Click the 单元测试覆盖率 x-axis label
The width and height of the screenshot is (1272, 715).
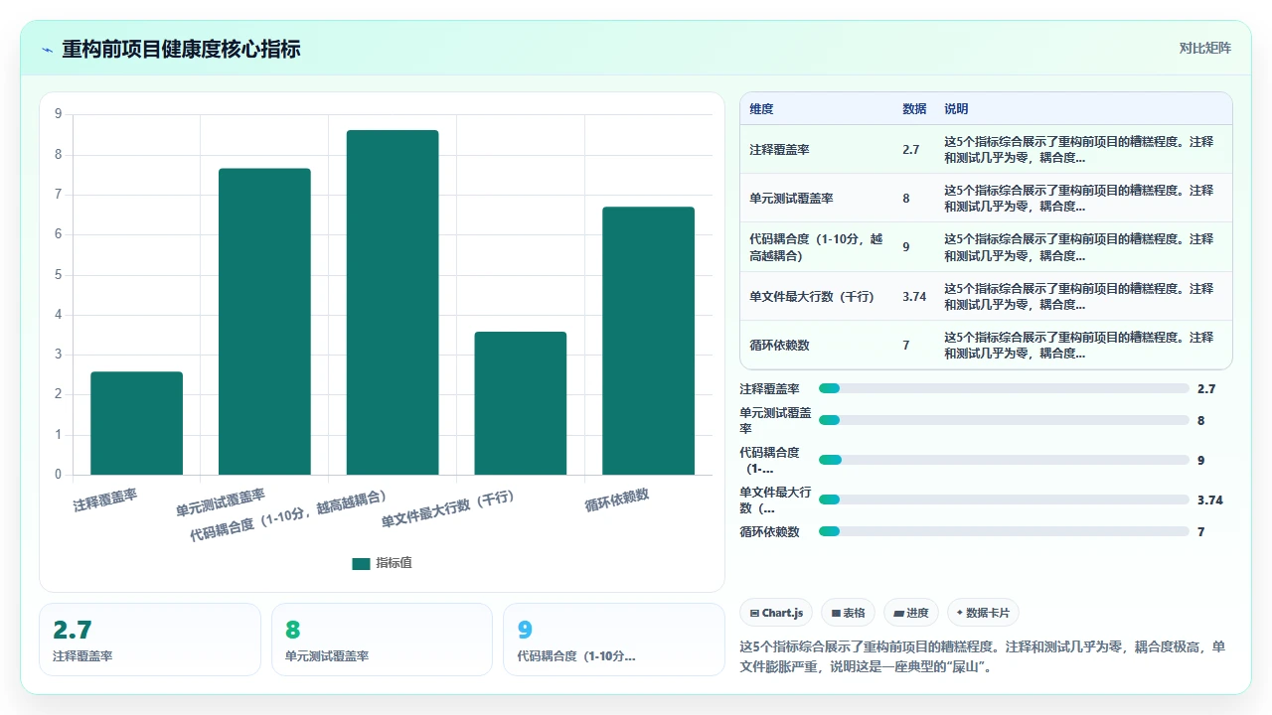click(221, 502)
